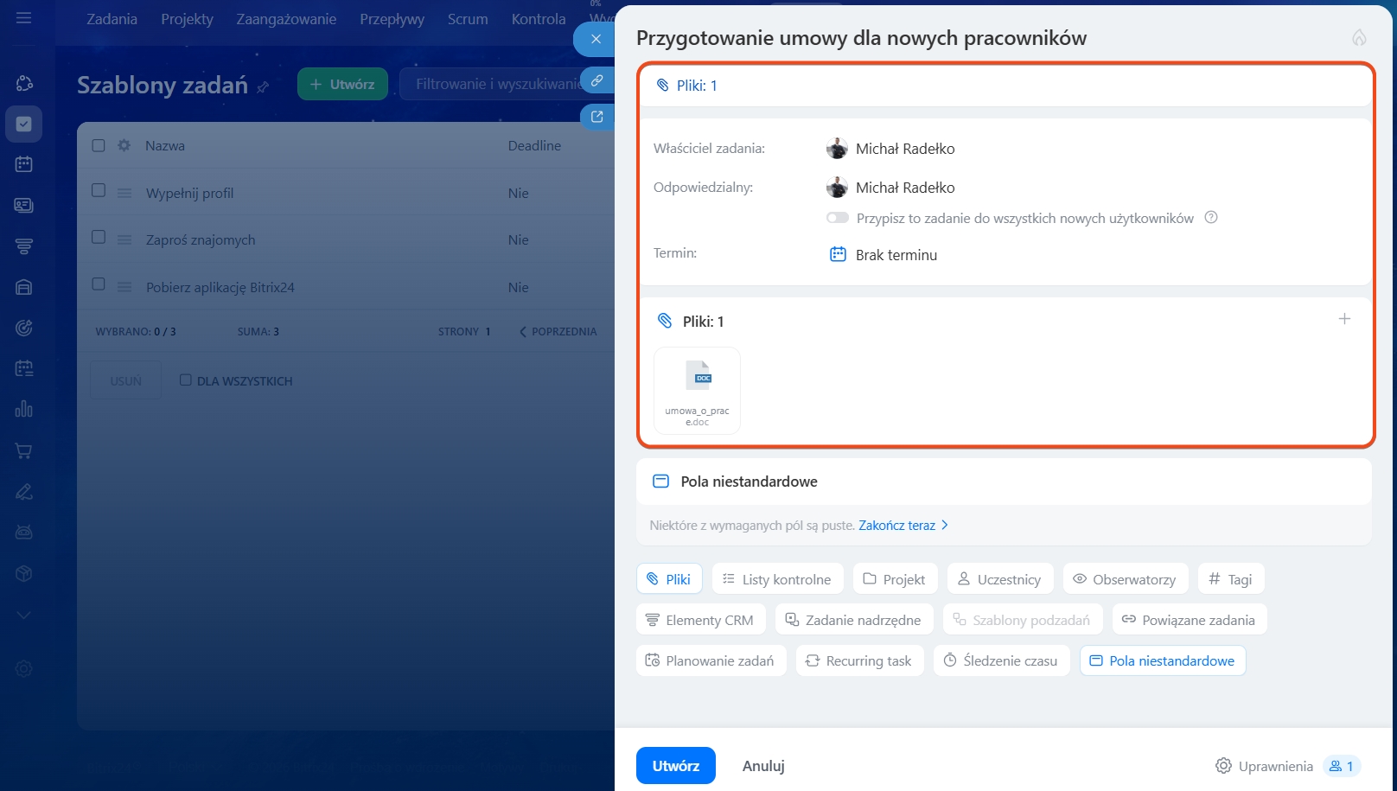Select the Zadanie nadrzędne chip
Image resolution: width=1397 pixels, height=791 pixels.
click(852, 620)
